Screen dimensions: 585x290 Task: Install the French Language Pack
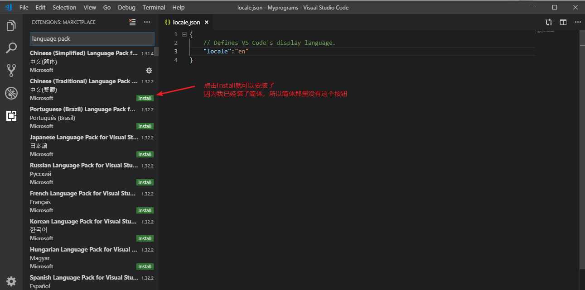coord(145,210)
